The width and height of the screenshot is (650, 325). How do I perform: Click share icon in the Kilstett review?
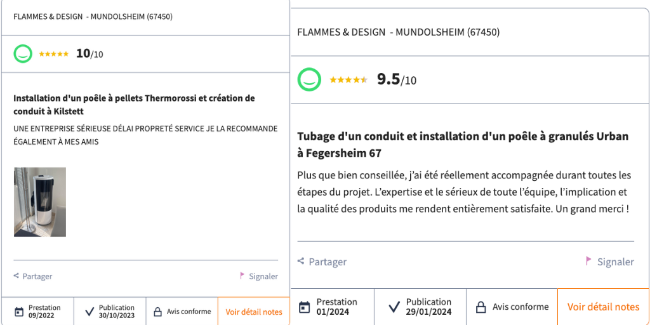(x=17, y=276)
